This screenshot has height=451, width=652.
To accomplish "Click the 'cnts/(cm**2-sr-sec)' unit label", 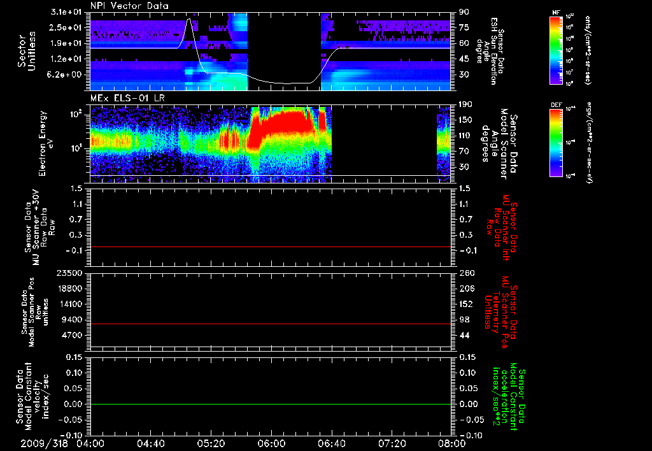I will 588,50.
